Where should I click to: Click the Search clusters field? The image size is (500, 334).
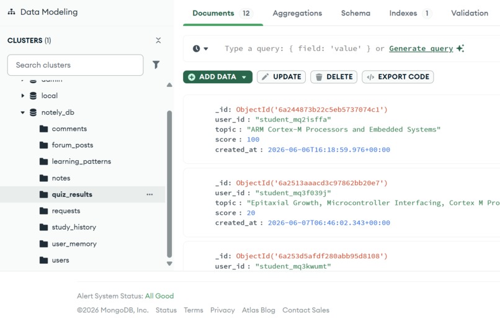point(75,65)
